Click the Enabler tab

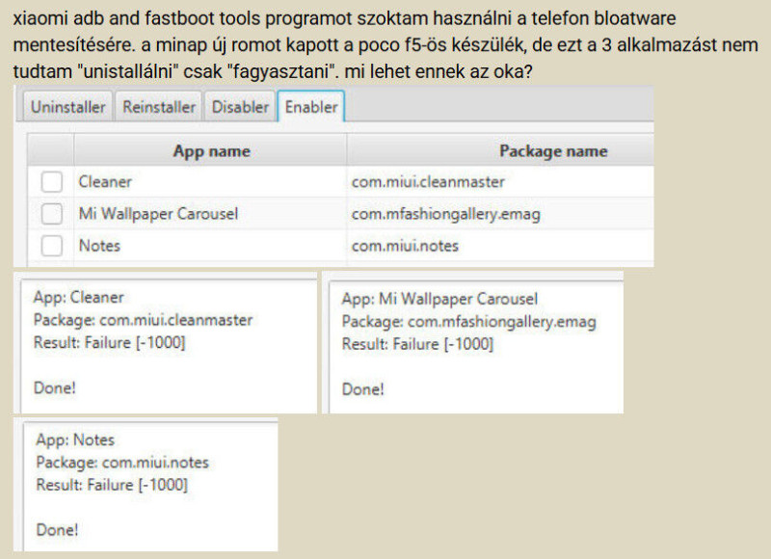click(x=311, y=106)
